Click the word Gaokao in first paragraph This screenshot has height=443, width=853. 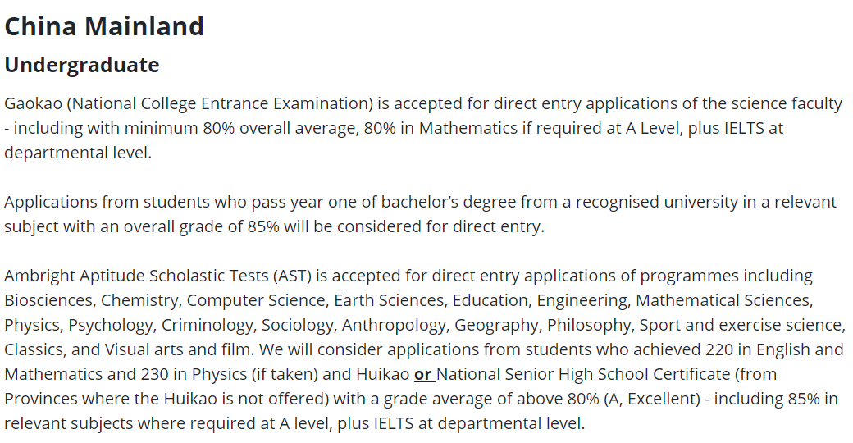pyautogui.click(x=34, y=103)
